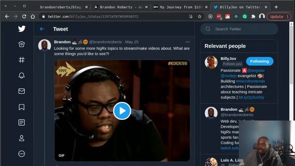This screenshot has width=295, height=166.
Task: Open the bit.ly/2y5xX0y link
Action: (x=251, y=97)
